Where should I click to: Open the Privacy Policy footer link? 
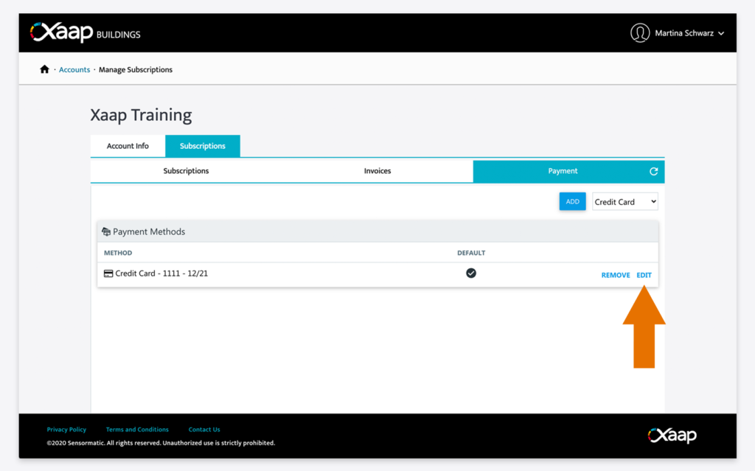tap(66, 430)
